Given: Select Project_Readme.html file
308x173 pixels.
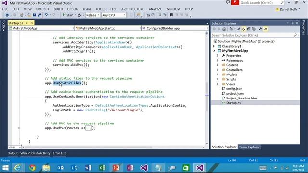Looking at the screenshot, I should coord(242,98).
